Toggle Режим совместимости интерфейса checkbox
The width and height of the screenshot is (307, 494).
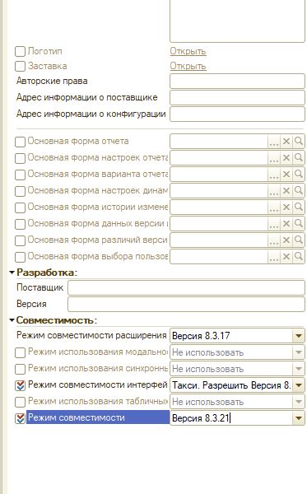20,385
